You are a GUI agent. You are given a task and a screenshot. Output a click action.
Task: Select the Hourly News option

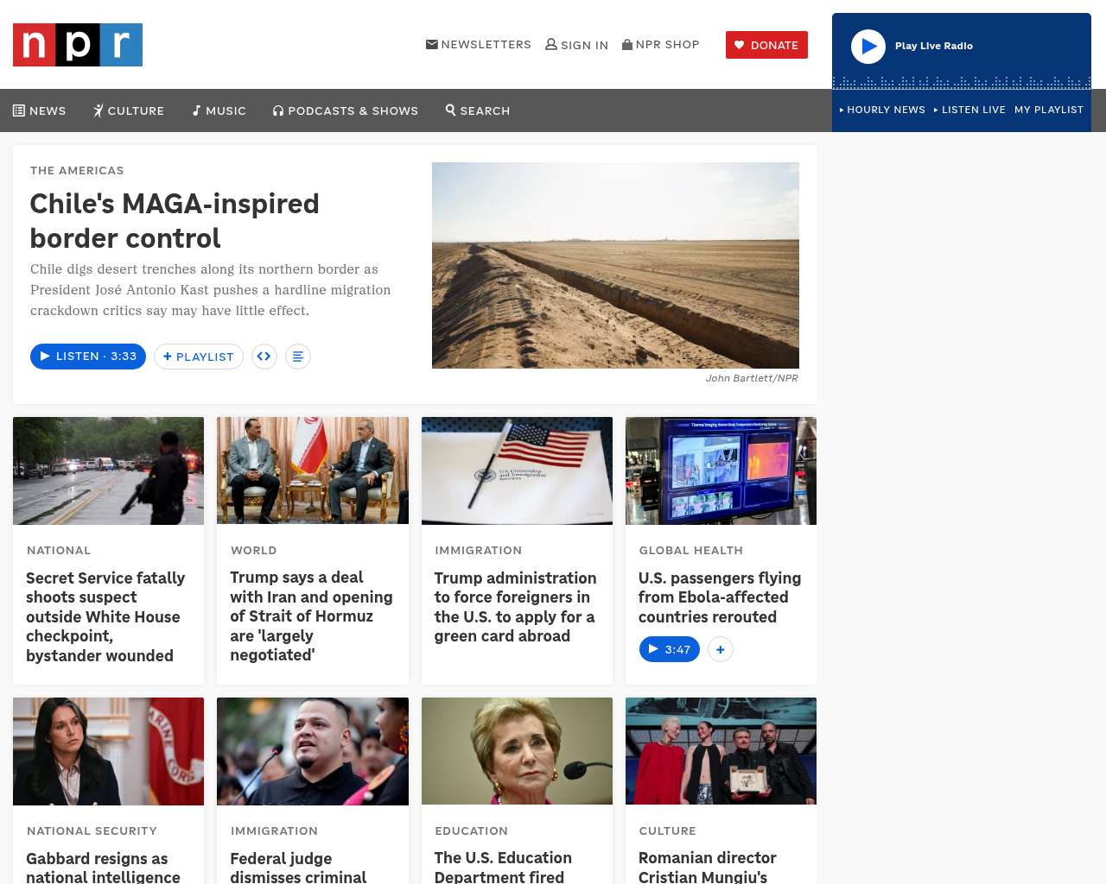tap(882, 110)
